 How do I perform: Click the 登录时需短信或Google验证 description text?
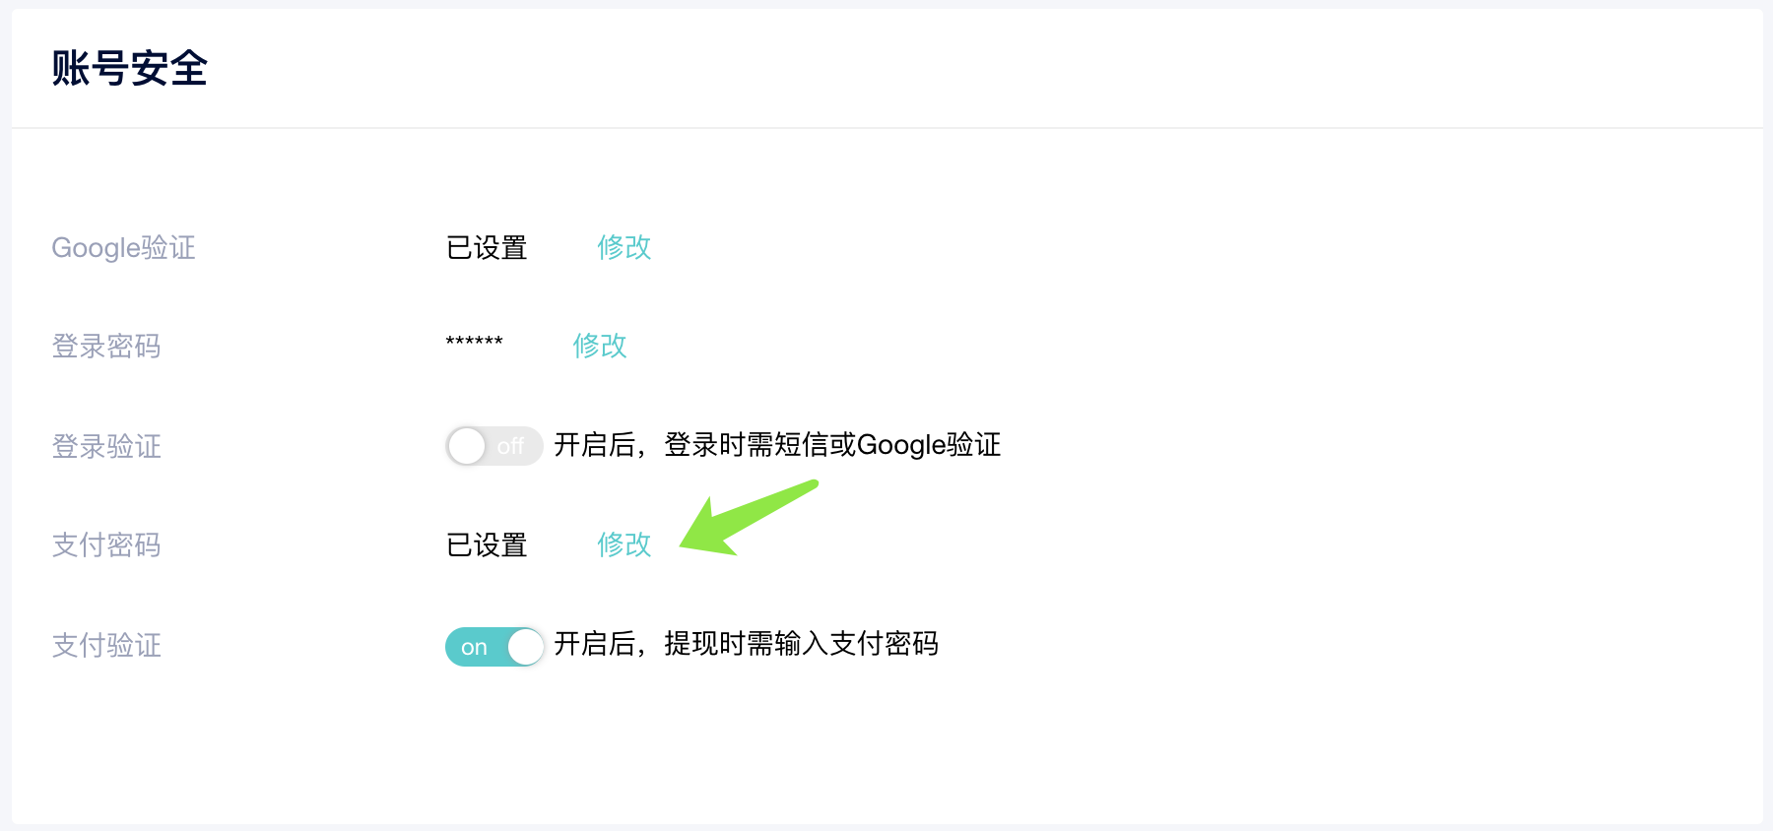click(832, 445)
